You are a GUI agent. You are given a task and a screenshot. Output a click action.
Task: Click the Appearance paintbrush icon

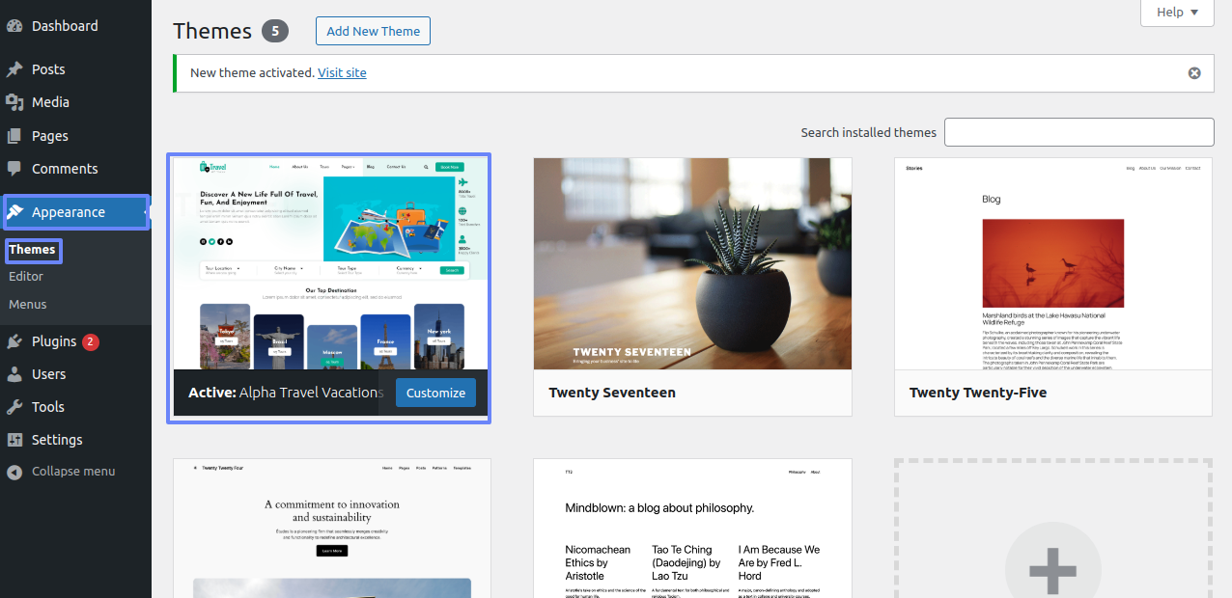(x=16, y=212)
